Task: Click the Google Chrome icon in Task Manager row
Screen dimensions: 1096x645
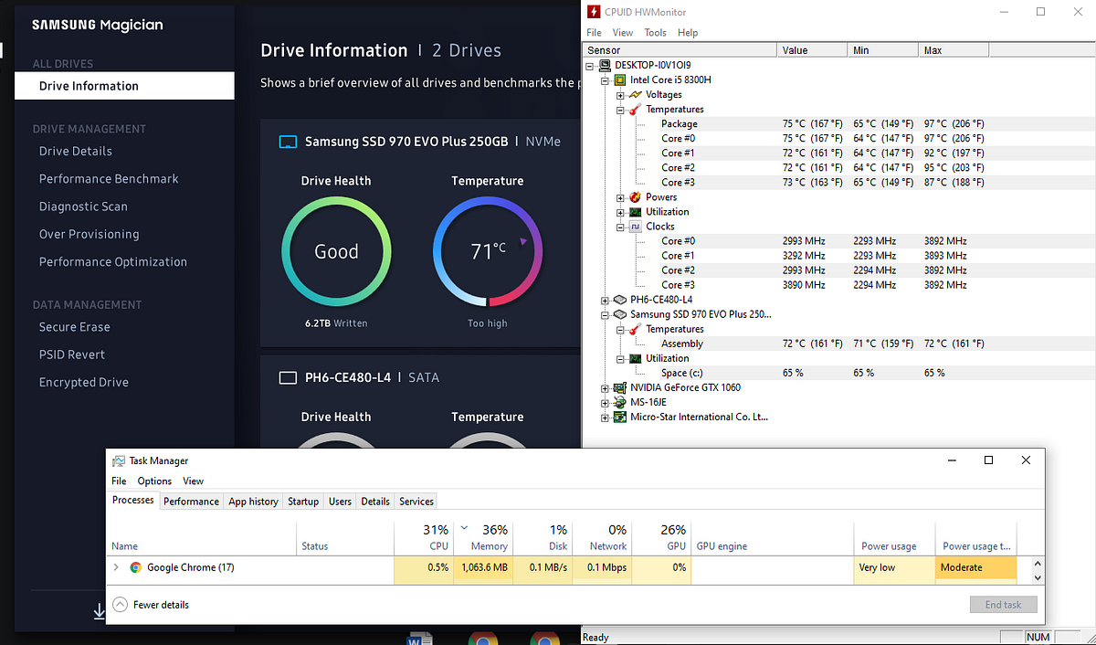Action: [x=135, y=567]
